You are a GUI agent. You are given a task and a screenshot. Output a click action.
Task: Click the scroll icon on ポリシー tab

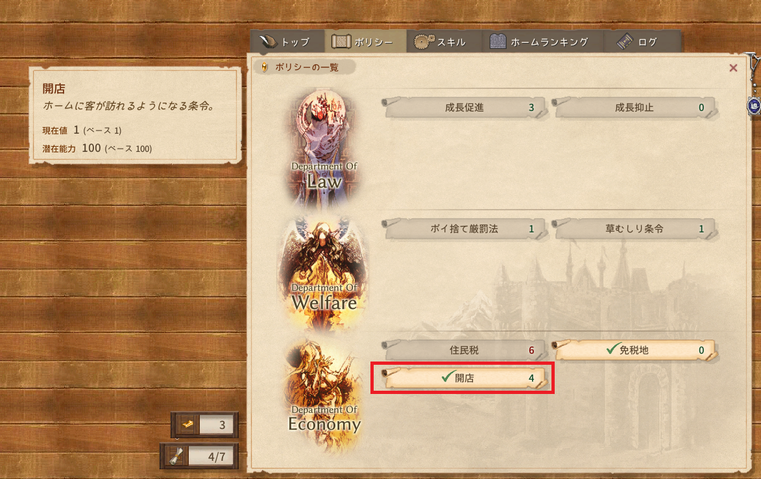click(x=341, y=42)
